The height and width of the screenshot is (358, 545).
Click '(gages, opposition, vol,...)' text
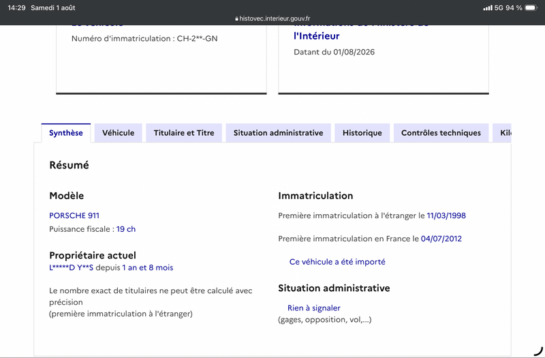(x=325, y=319)
